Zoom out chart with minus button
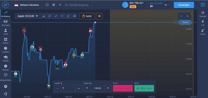The width and height of the screenshot is (208, 98). (181, 16)
